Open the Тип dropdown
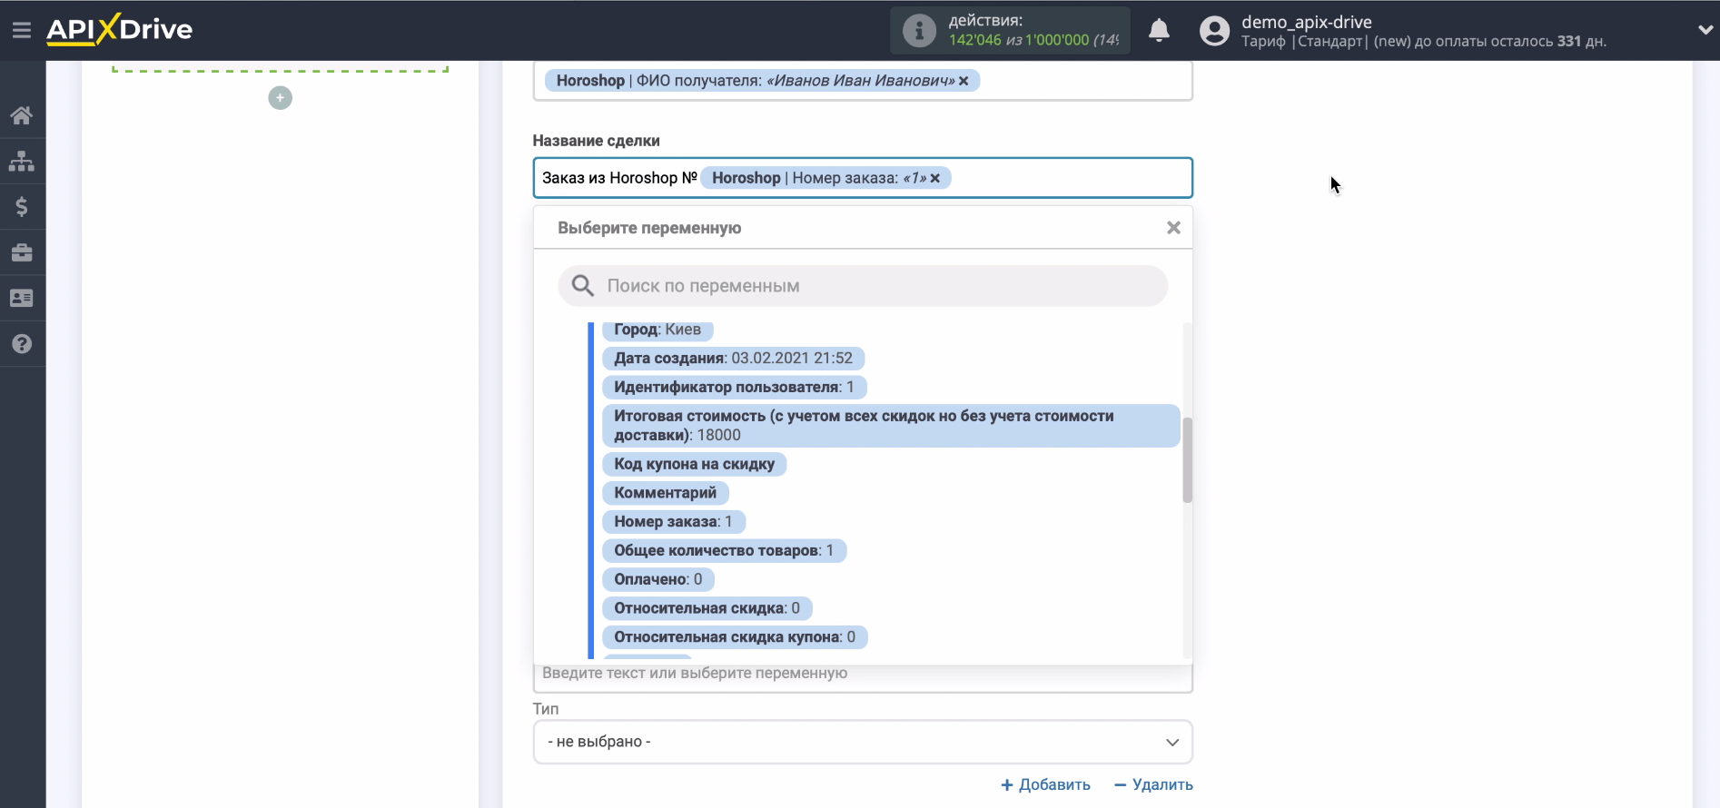The width and height of the screenshot is (1720, 808). (863, 742)
